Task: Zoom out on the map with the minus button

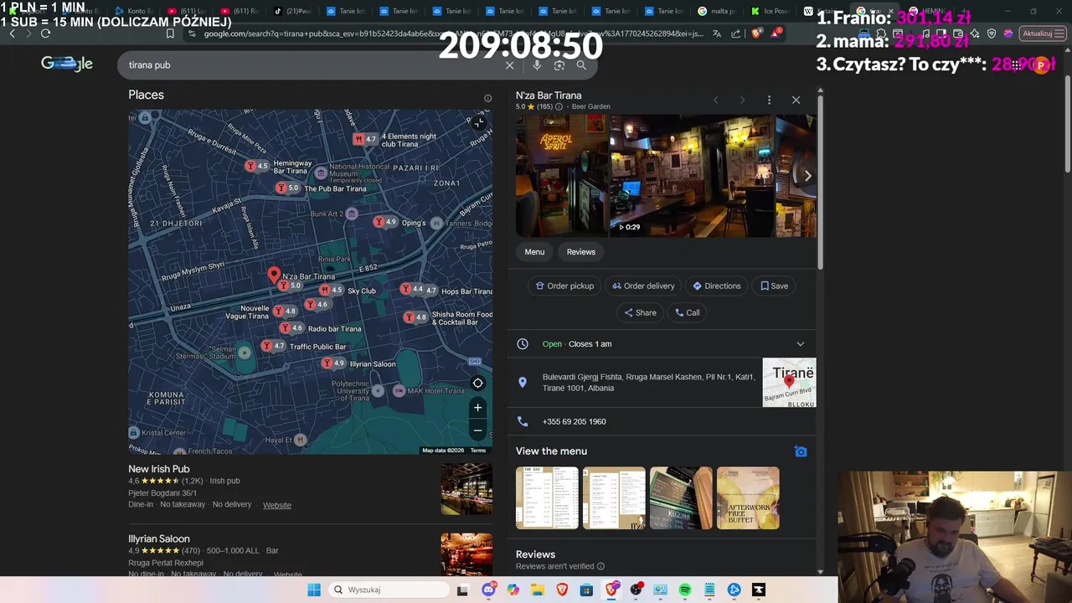Action: coord(477,430)
